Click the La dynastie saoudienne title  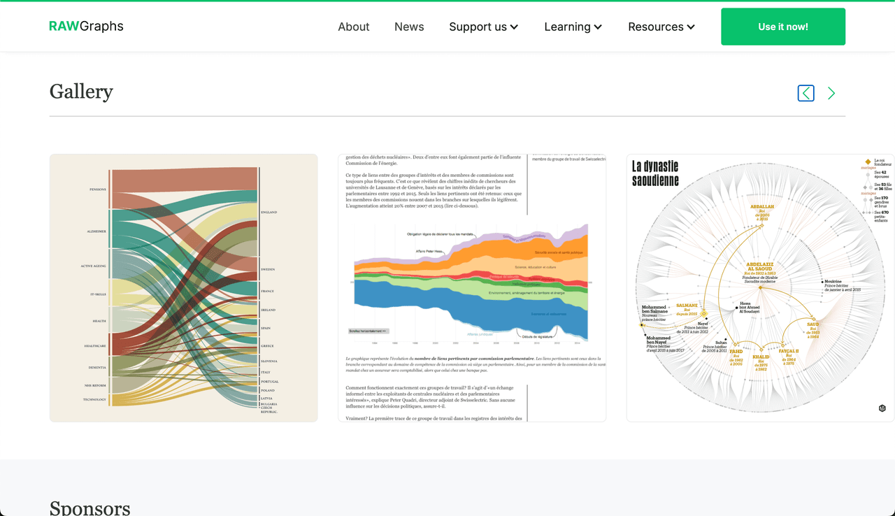point(655,173)
